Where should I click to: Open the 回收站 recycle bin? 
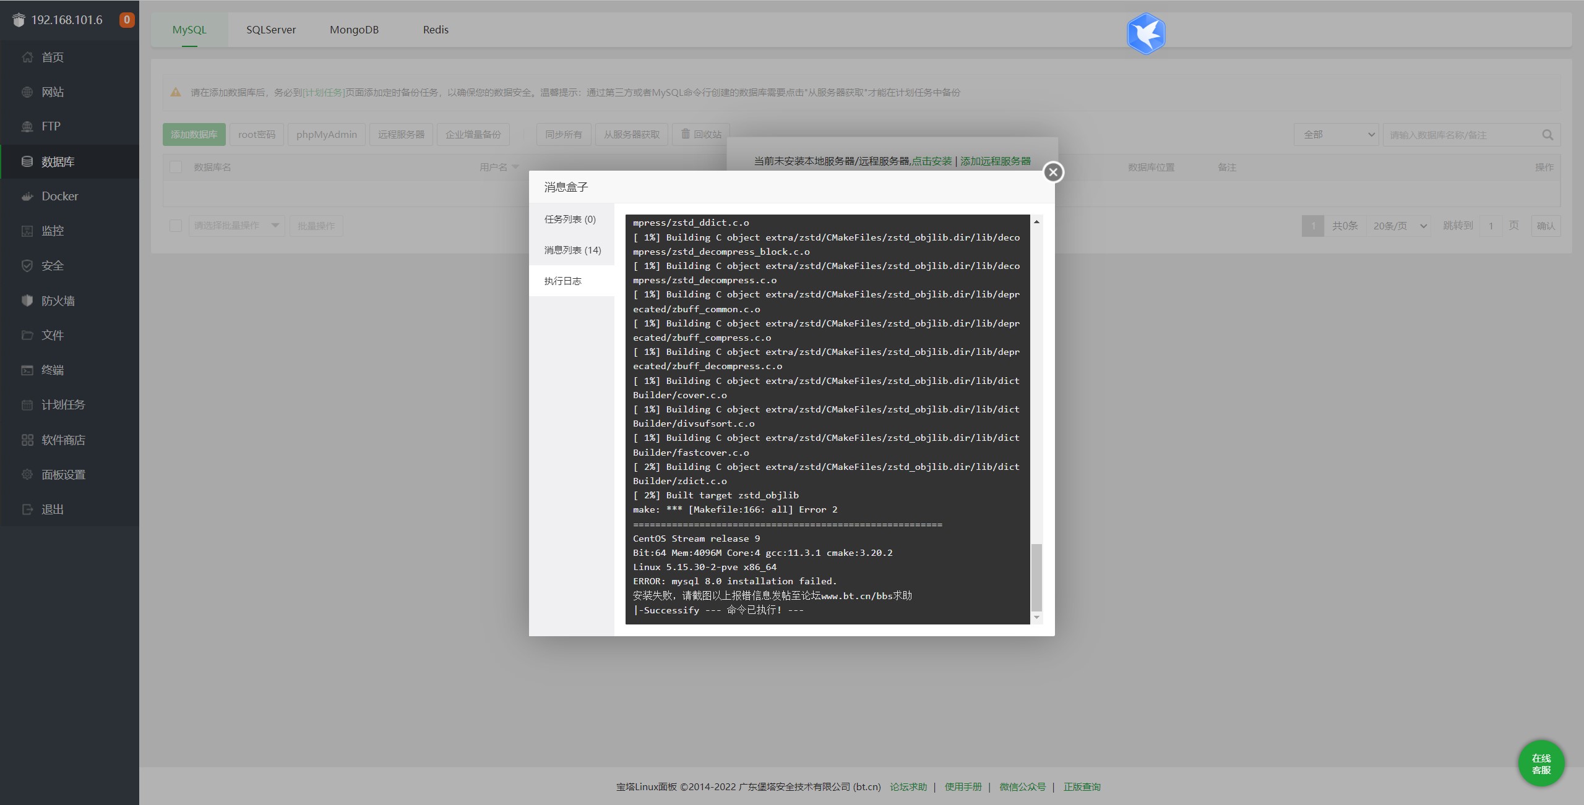click(701, 134)
